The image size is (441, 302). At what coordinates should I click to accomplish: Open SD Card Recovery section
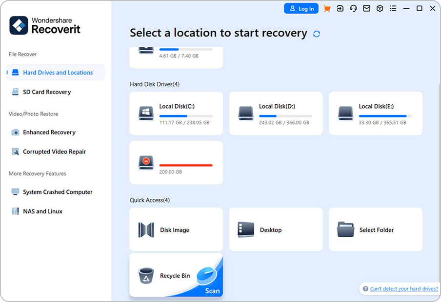pos(47,92)
